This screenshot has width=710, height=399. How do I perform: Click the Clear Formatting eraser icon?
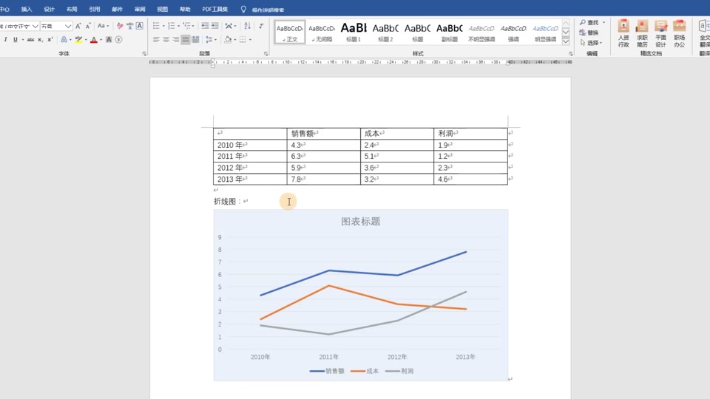coord(120,27)
